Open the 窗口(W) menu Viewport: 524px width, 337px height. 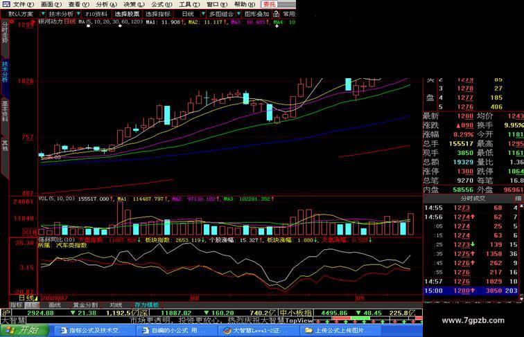tap(216, 4)
